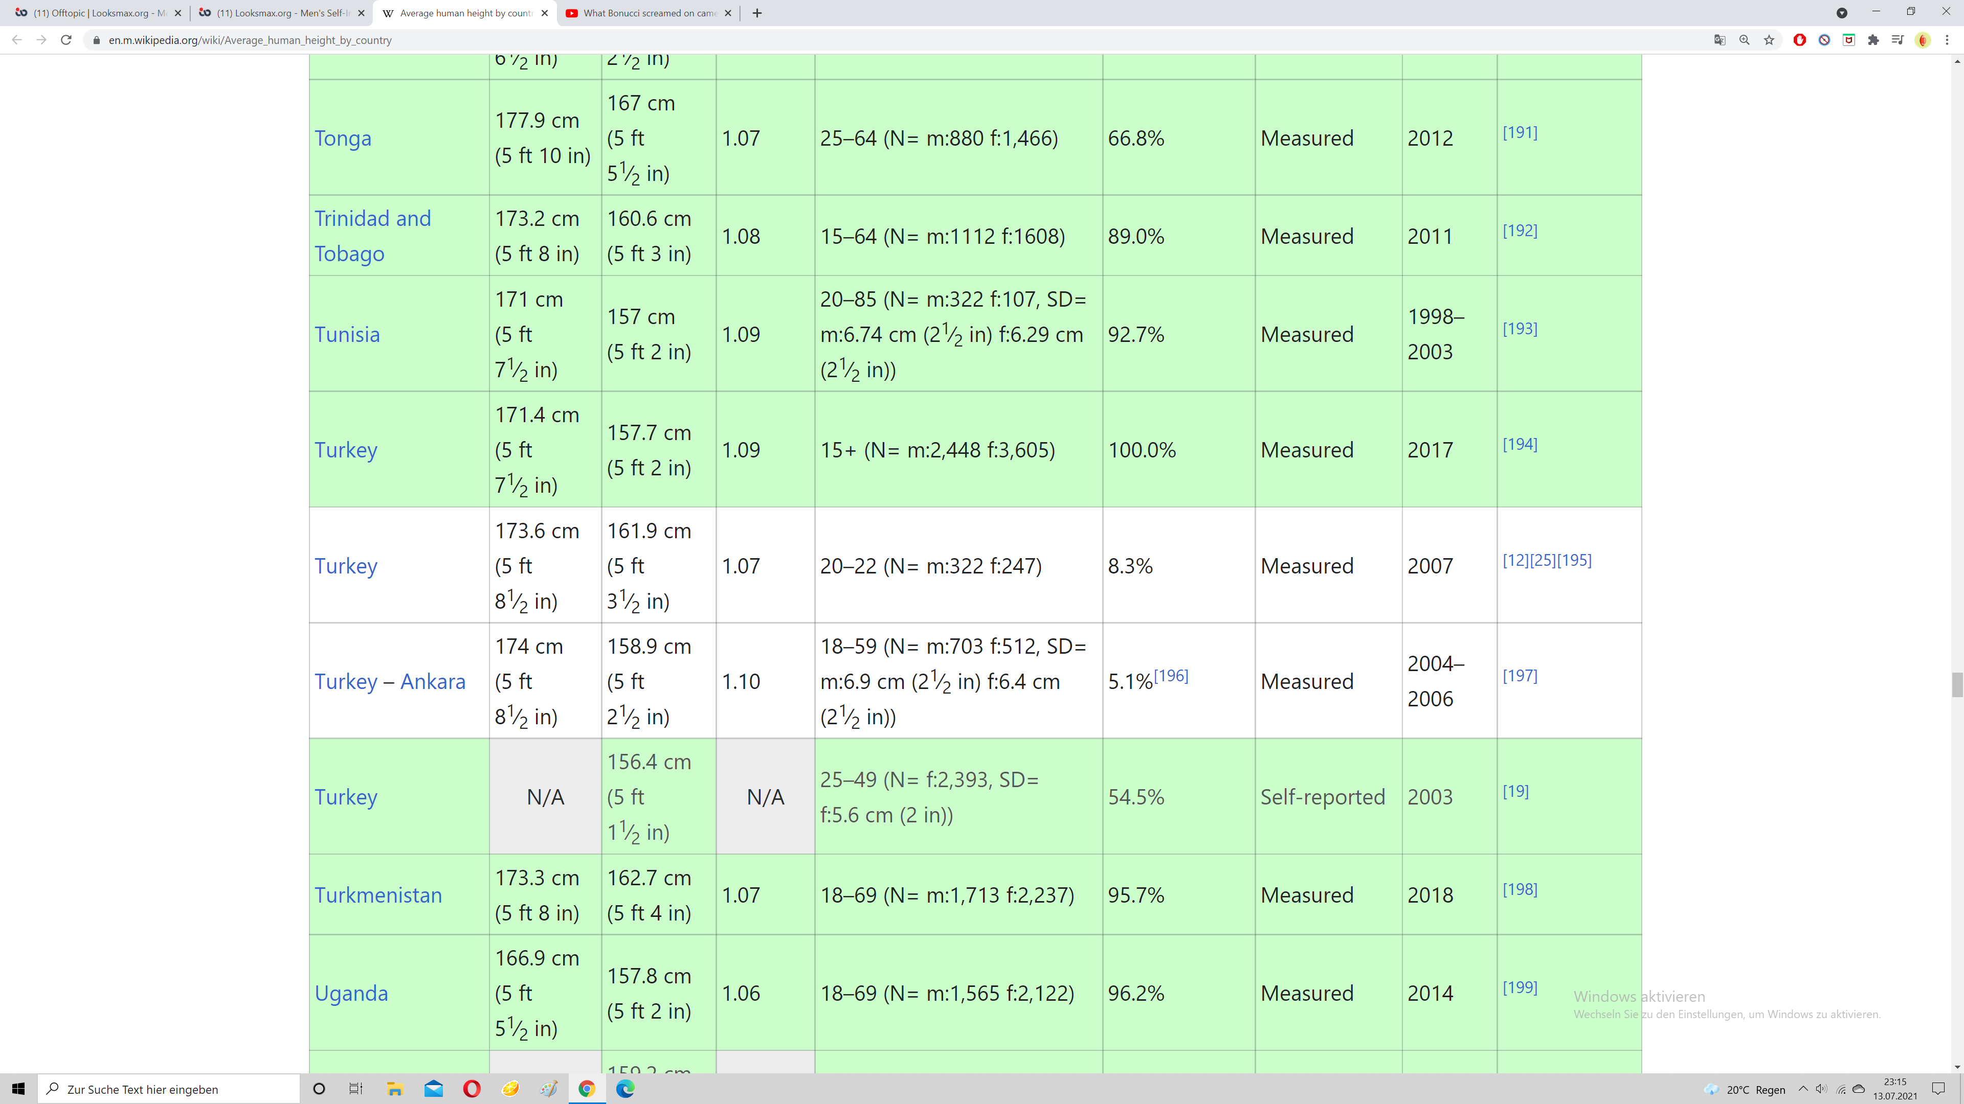Click the blue-ringed blocker extension icon

1824,40
